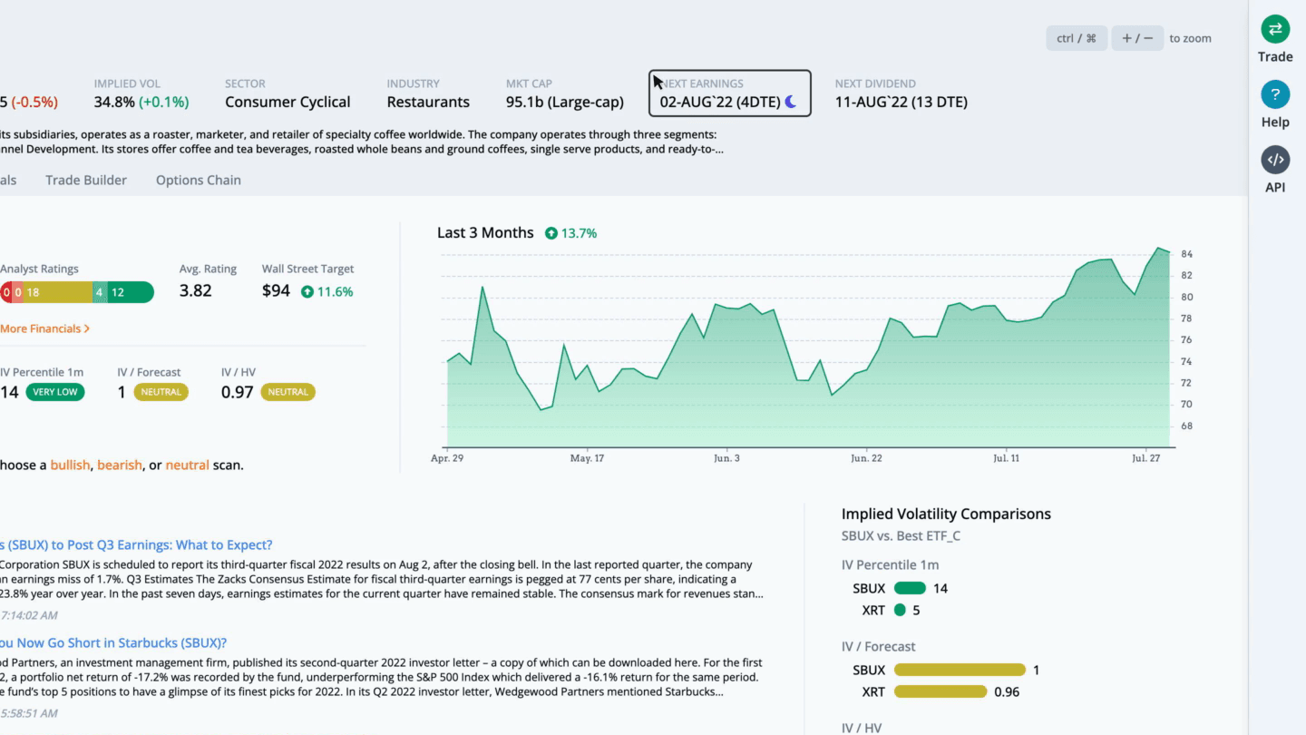
Task: Click the ctrl / ⌘ zoom key hint
Action: pos(1077,38)
